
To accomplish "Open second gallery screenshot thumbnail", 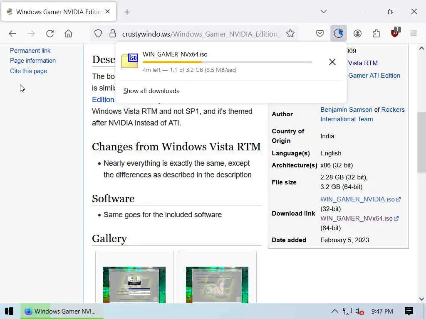I will [x=217, y=285].
